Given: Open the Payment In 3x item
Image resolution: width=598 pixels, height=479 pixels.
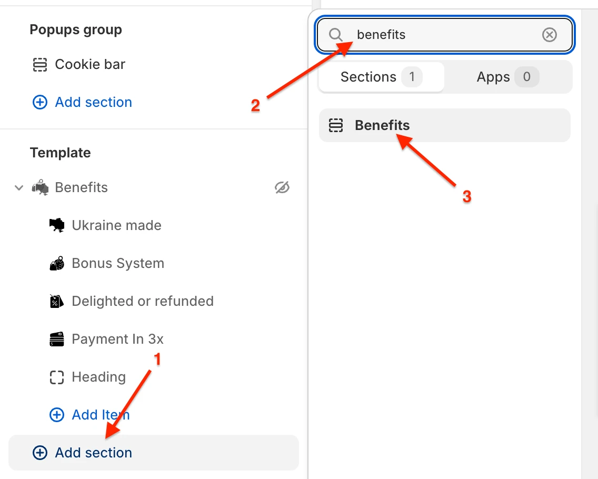Looking at the screenshot, I should 117,339.
